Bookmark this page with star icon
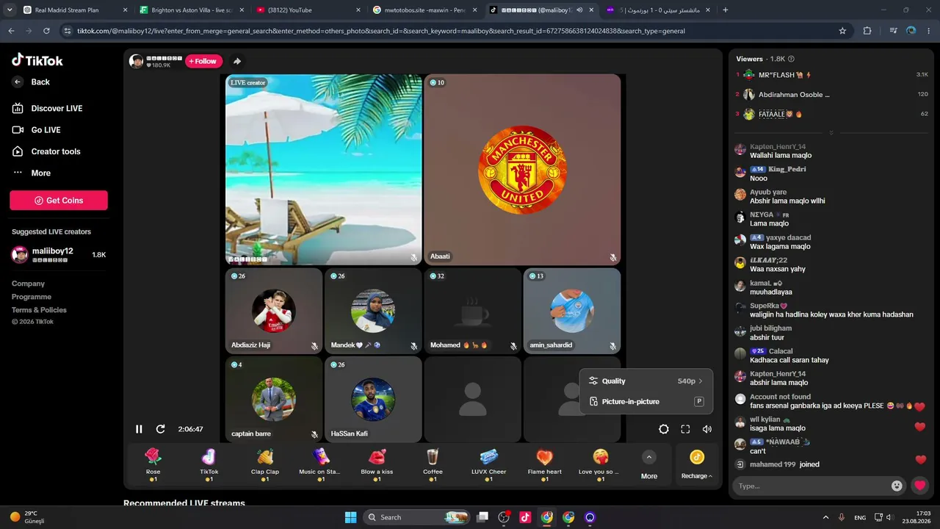The image size is (940, 529). 842,31
